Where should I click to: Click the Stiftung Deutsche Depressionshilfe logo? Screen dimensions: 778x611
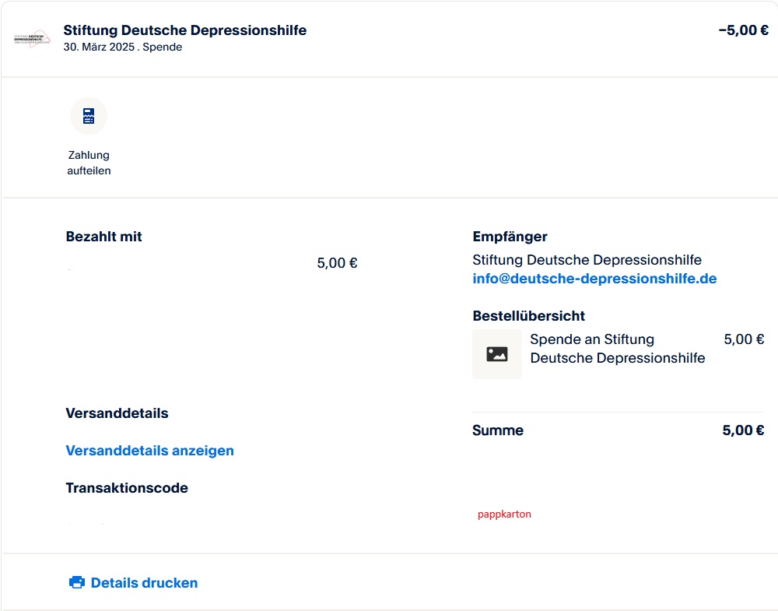pos(33,38)
